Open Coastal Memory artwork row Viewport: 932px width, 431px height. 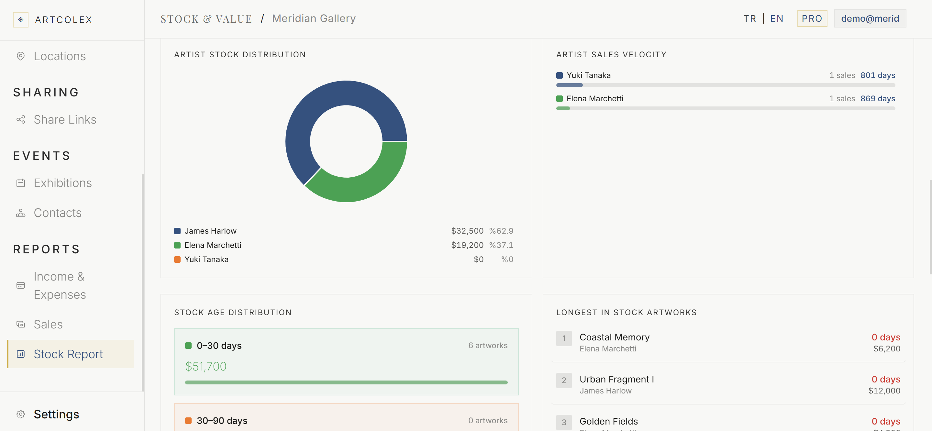click(728, 343)
